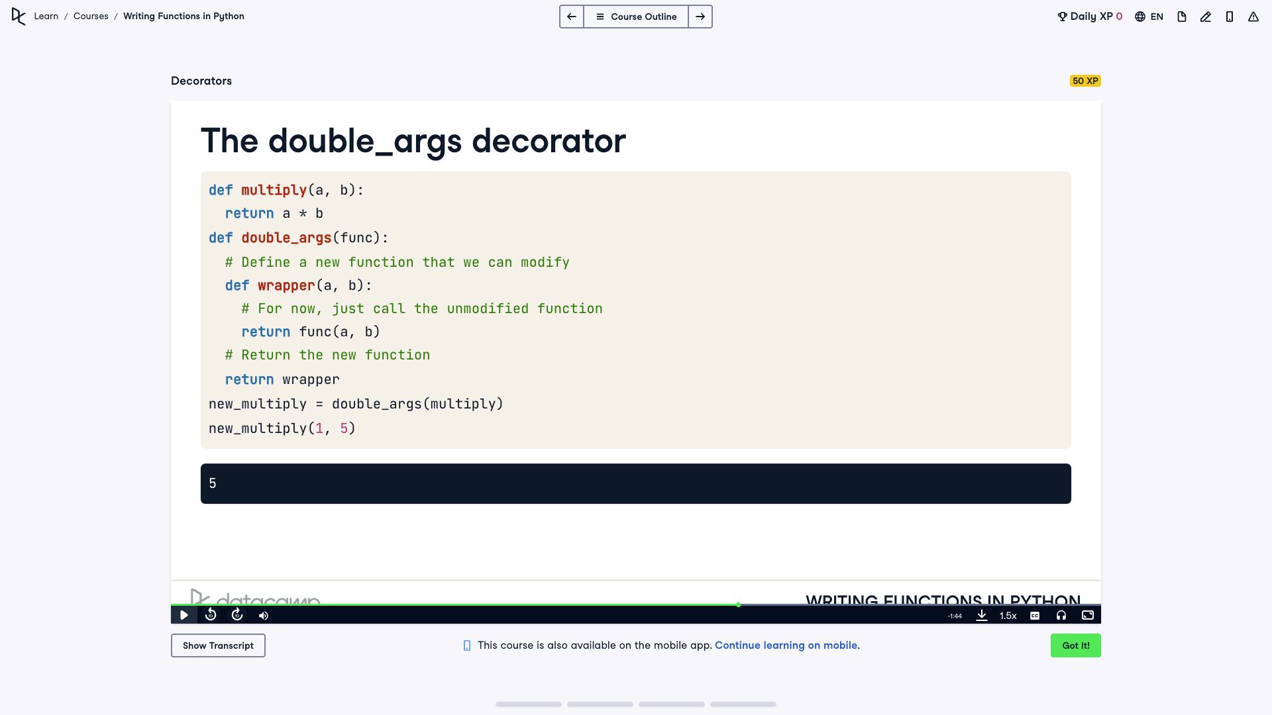Click the Show Transcript button

point(218,645)
